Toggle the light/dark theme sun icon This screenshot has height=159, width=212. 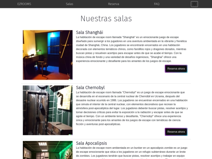194,4
